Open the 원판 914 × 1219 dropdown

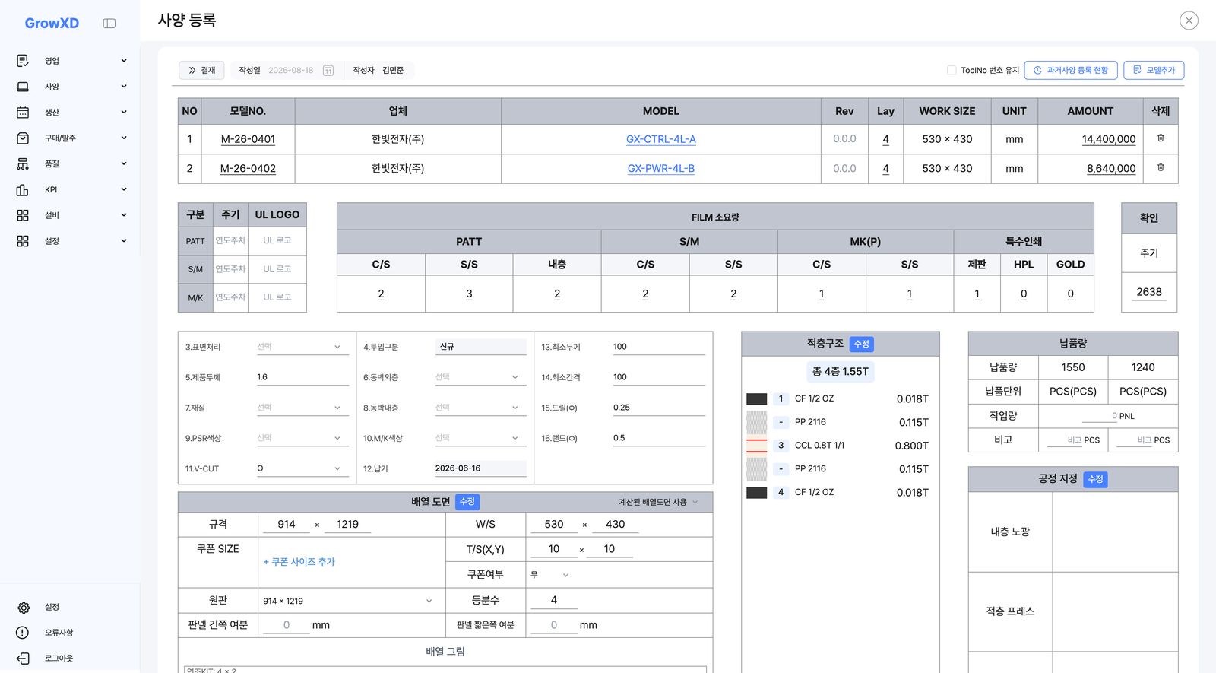coord(349,601)
